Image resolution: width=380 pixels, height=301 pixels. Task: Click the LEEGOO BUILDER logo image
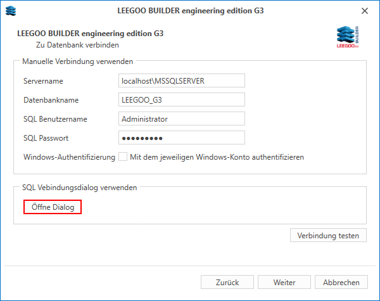(x=348, y=37)
